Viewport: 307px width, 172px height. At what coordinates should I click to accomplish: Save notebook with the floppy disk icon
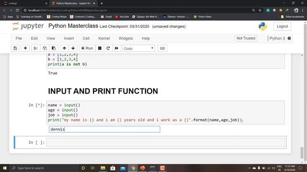click(15, 48)
